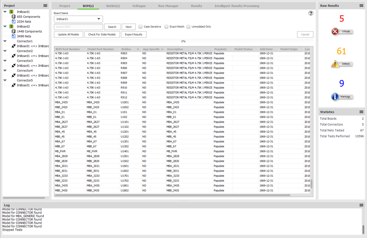The height and width of the screenshot is (238, 367).
Task: Click the red Criticals results icon
Action: [335, 32]
